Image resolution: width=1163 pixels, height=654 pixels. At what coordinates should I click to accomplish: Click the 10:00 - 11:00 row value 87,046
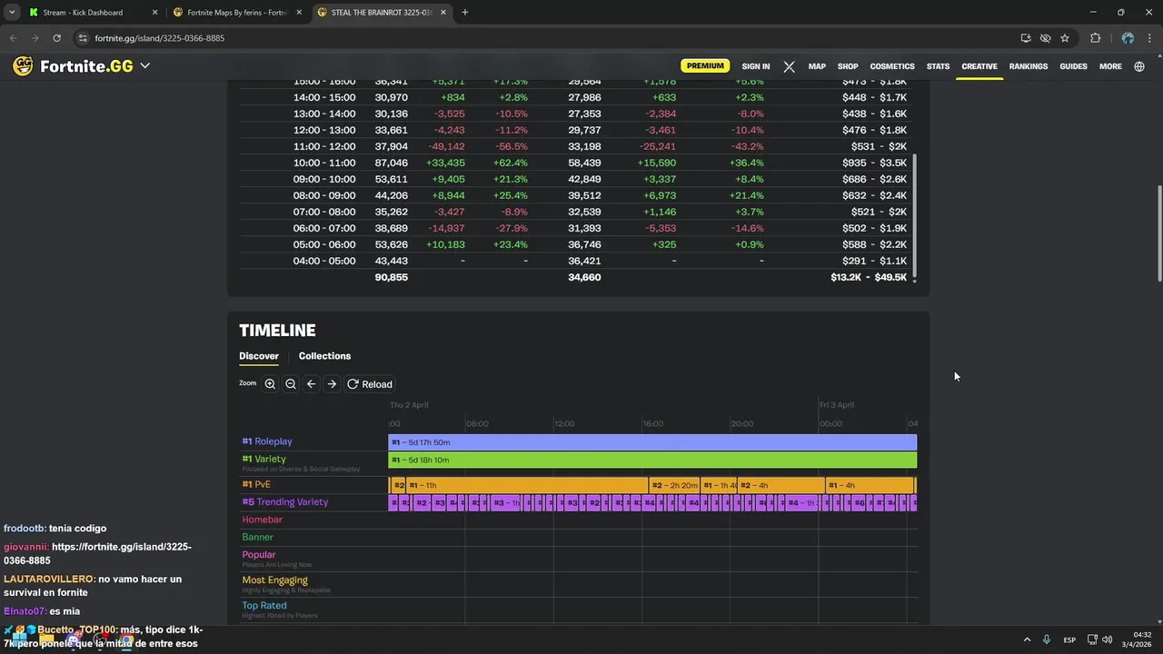[391, 163]
